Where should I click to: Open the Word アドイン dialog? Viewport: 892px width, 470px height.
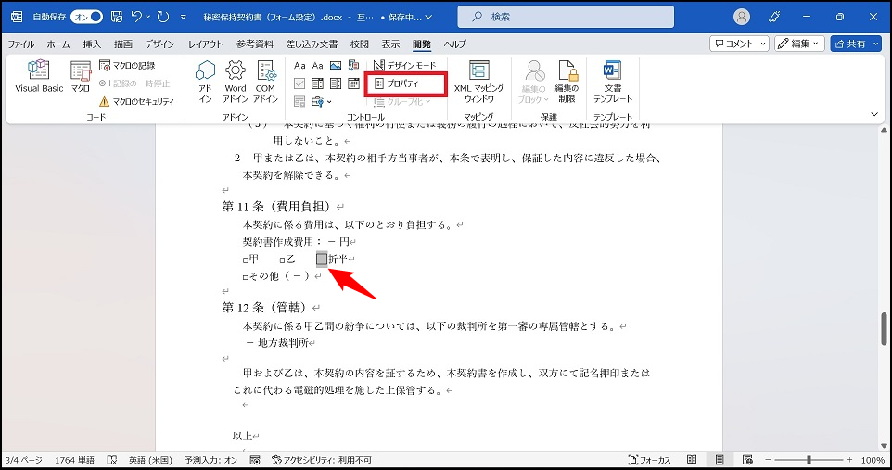click(x=236, y=81)
